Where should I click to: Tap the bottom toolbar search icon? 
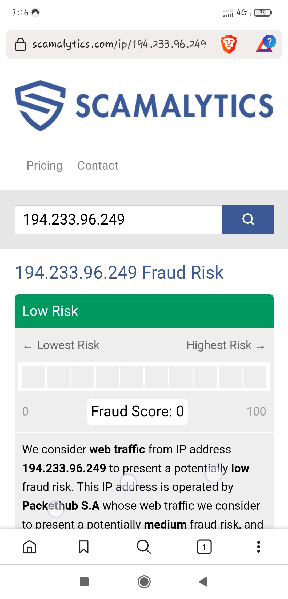[x=144, y=547]
